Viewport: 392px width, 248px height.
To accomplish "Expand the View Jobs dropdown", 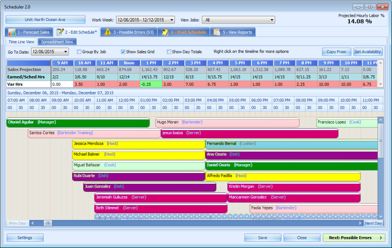I will tap(272, 20).
